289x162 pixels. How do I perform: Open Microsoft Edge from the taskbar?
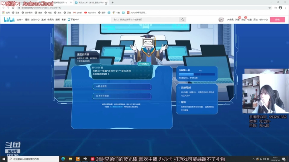pyautogui.click(x=63, y=159)
